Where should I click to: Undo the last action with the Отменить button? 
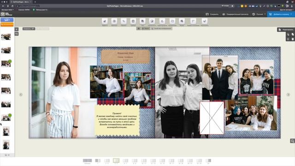[29, 29]
